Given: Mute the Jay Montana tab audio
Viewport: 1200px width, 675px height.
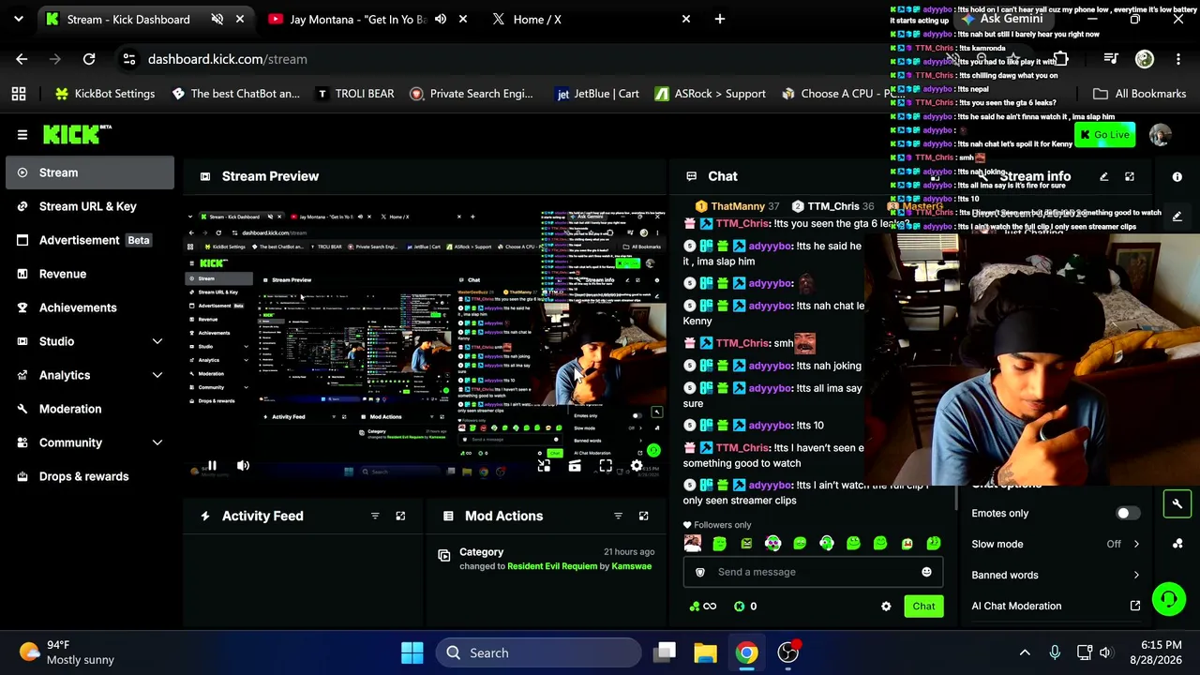Looking at the screenshot, I should pyautogui.click(x=441, y=19).
